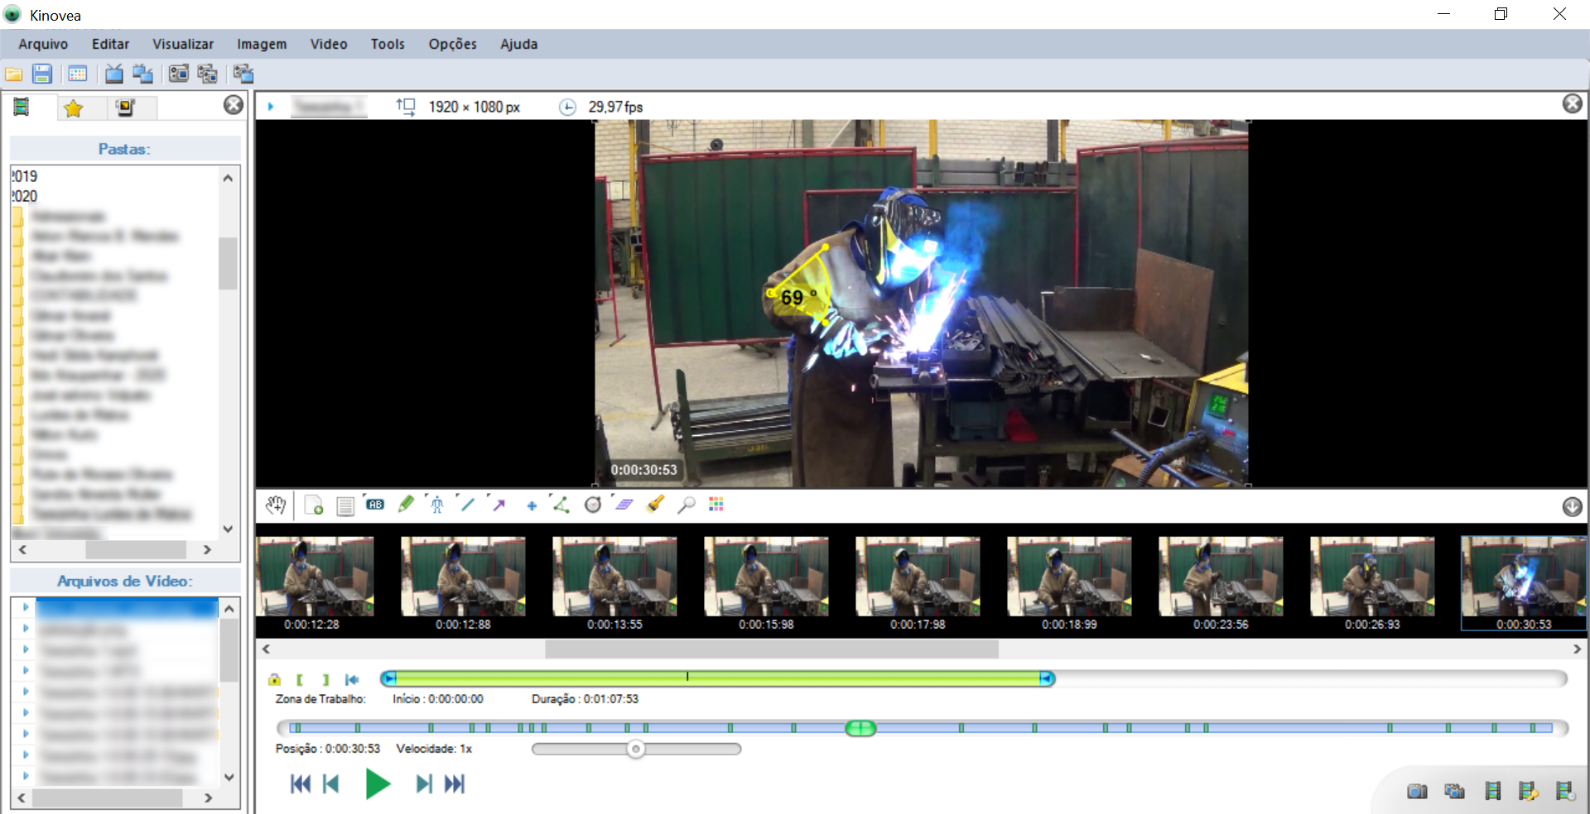Select the pencil drawing tool
Screen dimensions: 1590x814
click(x=406, y=505)
